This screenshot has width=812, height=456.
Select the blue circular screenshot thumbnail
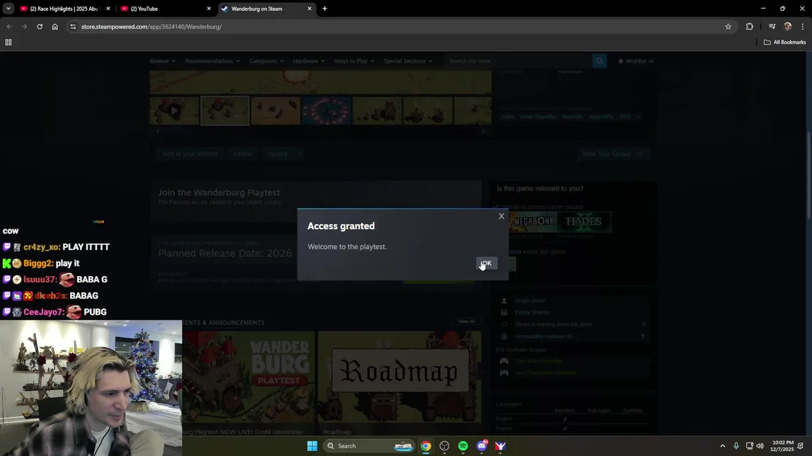(x=326, y=111)
